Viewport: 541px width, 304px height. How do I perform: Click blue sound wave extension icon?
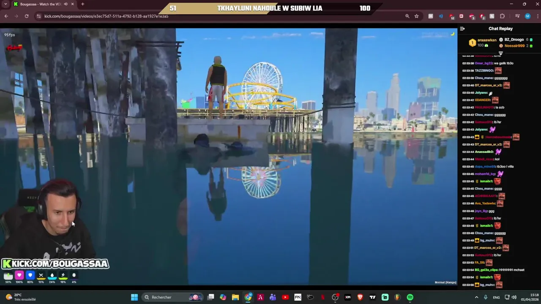[x=441, y=16]
